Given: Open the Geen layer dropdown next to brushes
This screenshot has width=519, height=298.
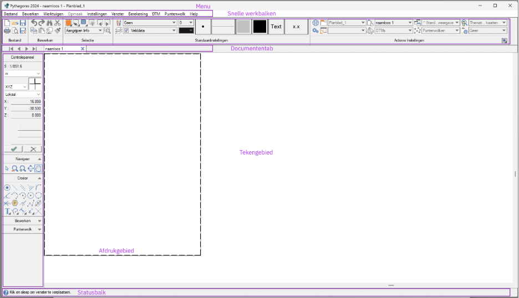Looking at the screenshot, I should pos(150,23).
